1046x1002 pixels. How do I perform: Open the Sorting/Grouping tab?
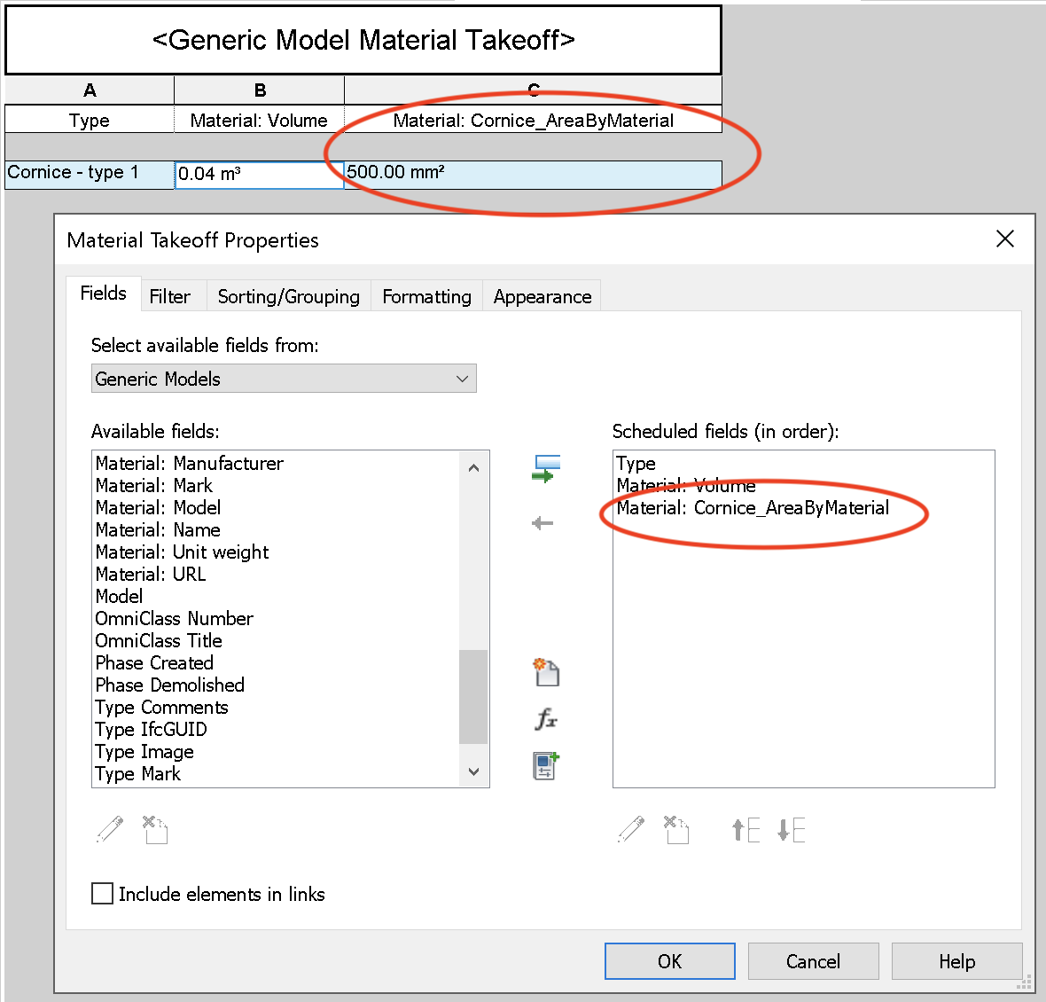[288, 295]
